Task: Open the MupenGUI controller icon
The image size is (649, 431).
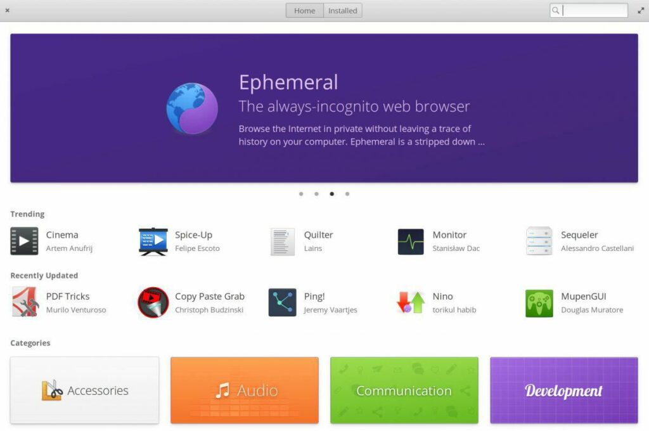Action: [x=539, y=304]
